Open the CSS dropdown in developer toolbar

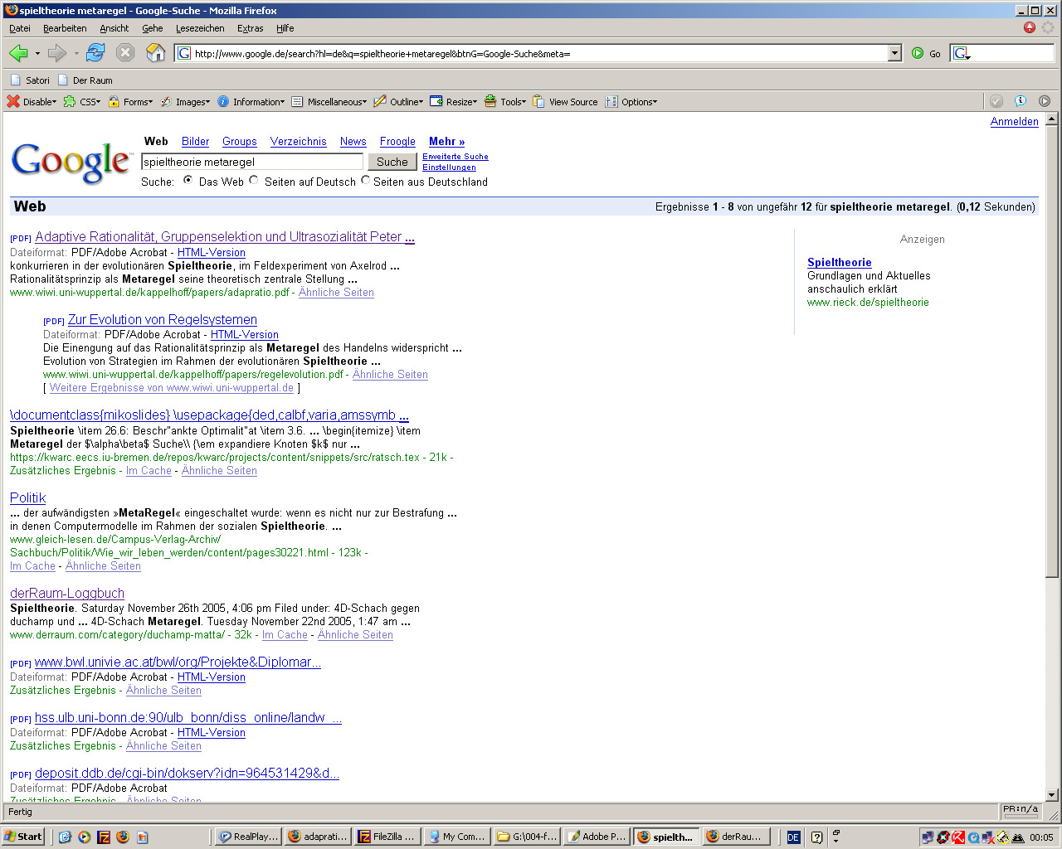tap(82, 102)
